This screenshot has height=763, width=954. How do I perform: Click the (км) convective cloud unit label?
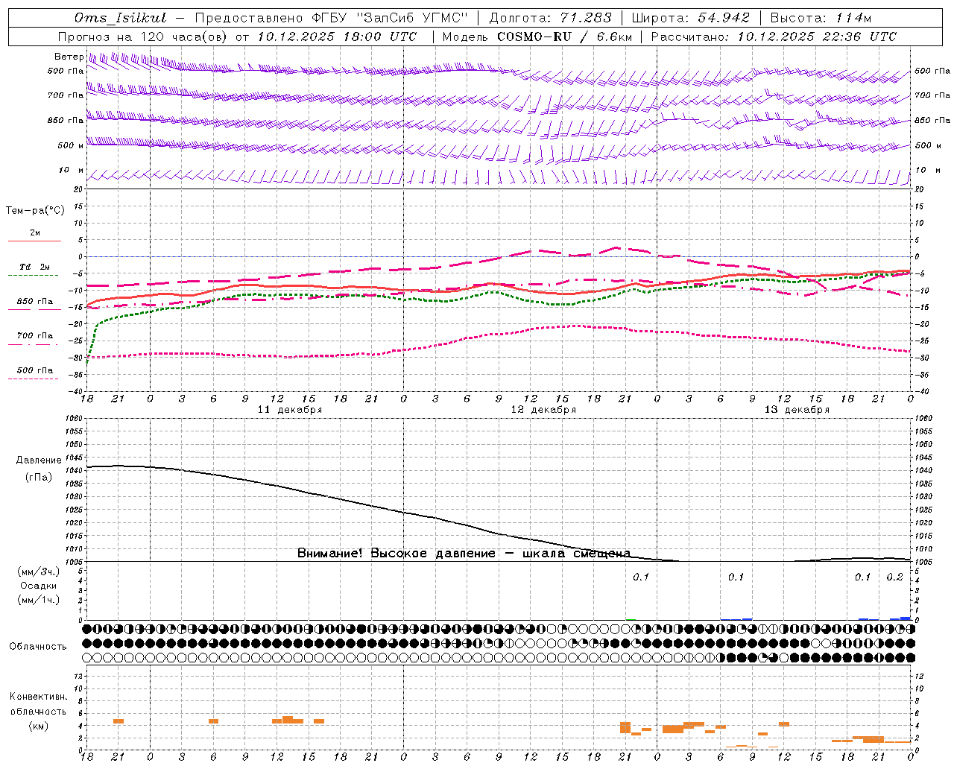tap(39, 726)
